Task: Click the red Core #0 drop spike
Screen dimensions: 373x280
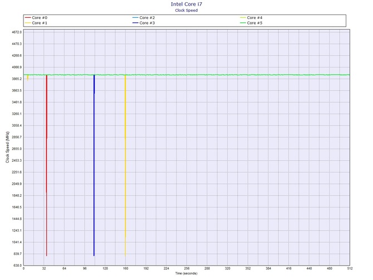Action: pos(47,166)
